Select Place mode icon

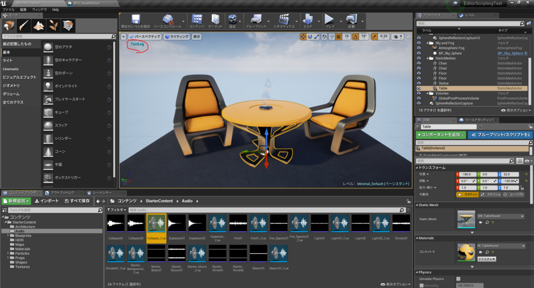(8, 26)
